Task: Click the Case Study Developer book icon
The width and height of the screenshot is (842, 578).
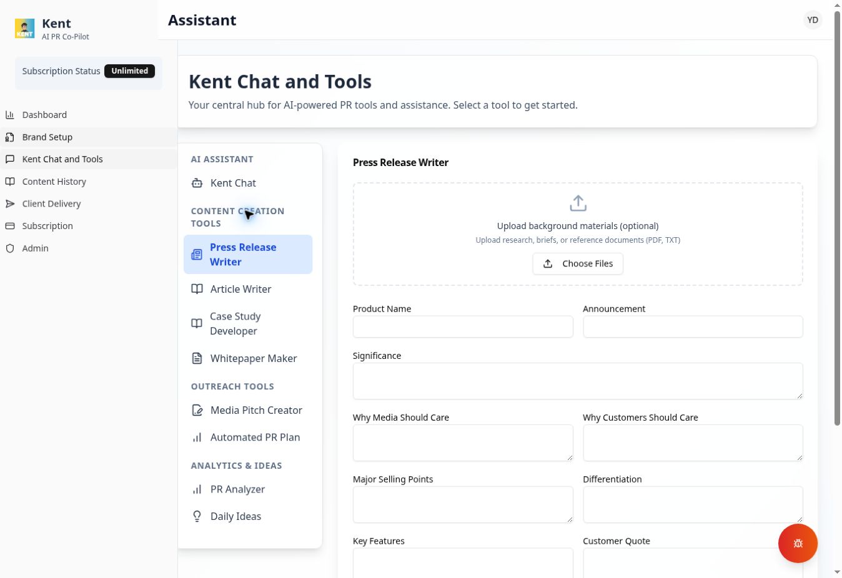Action: pos(197,323)
